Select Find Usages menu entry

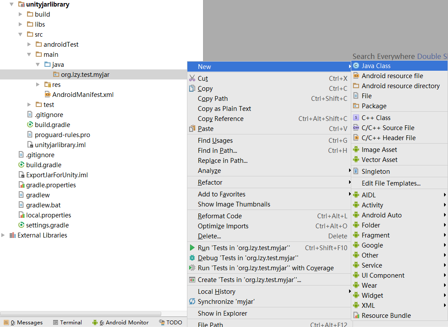(269, 140)
